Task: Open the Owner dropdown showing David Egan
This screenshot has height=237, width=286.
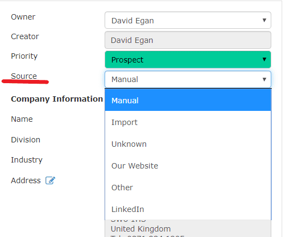Action: click(x=188, y=20)
